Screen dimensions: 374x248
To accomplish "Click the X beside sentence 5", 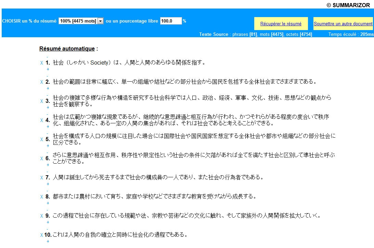I will click(41, 139).
